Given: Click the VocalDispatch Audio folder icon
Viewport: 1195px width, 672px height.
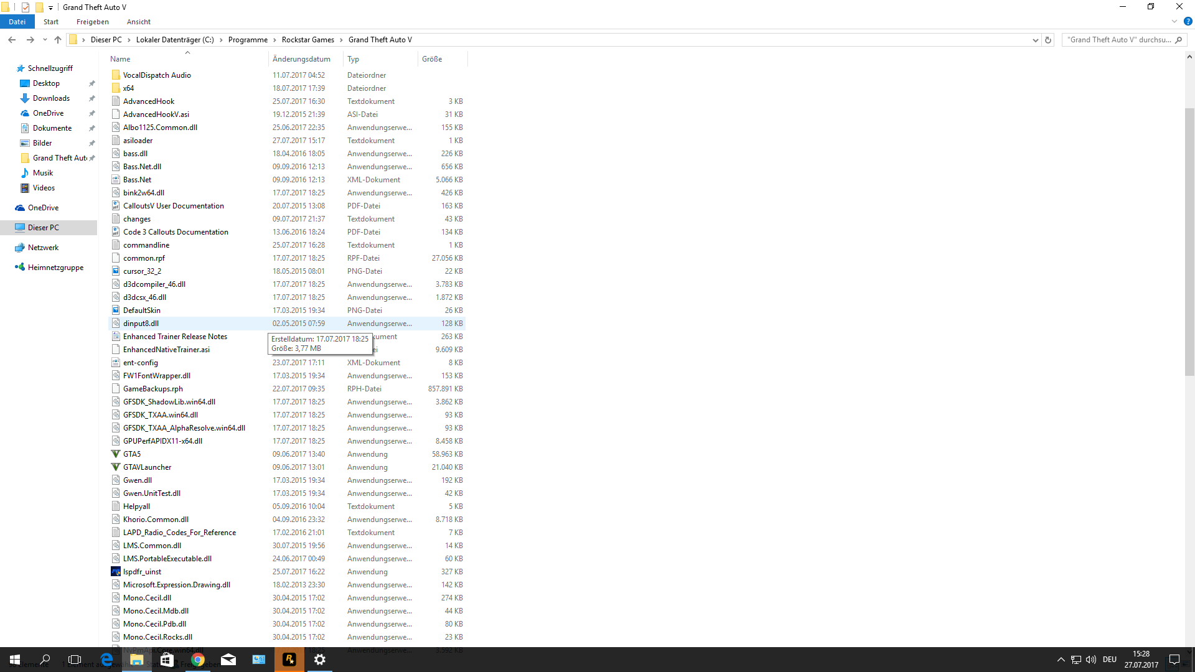Looking at the screenshot, I should [116, 75].
